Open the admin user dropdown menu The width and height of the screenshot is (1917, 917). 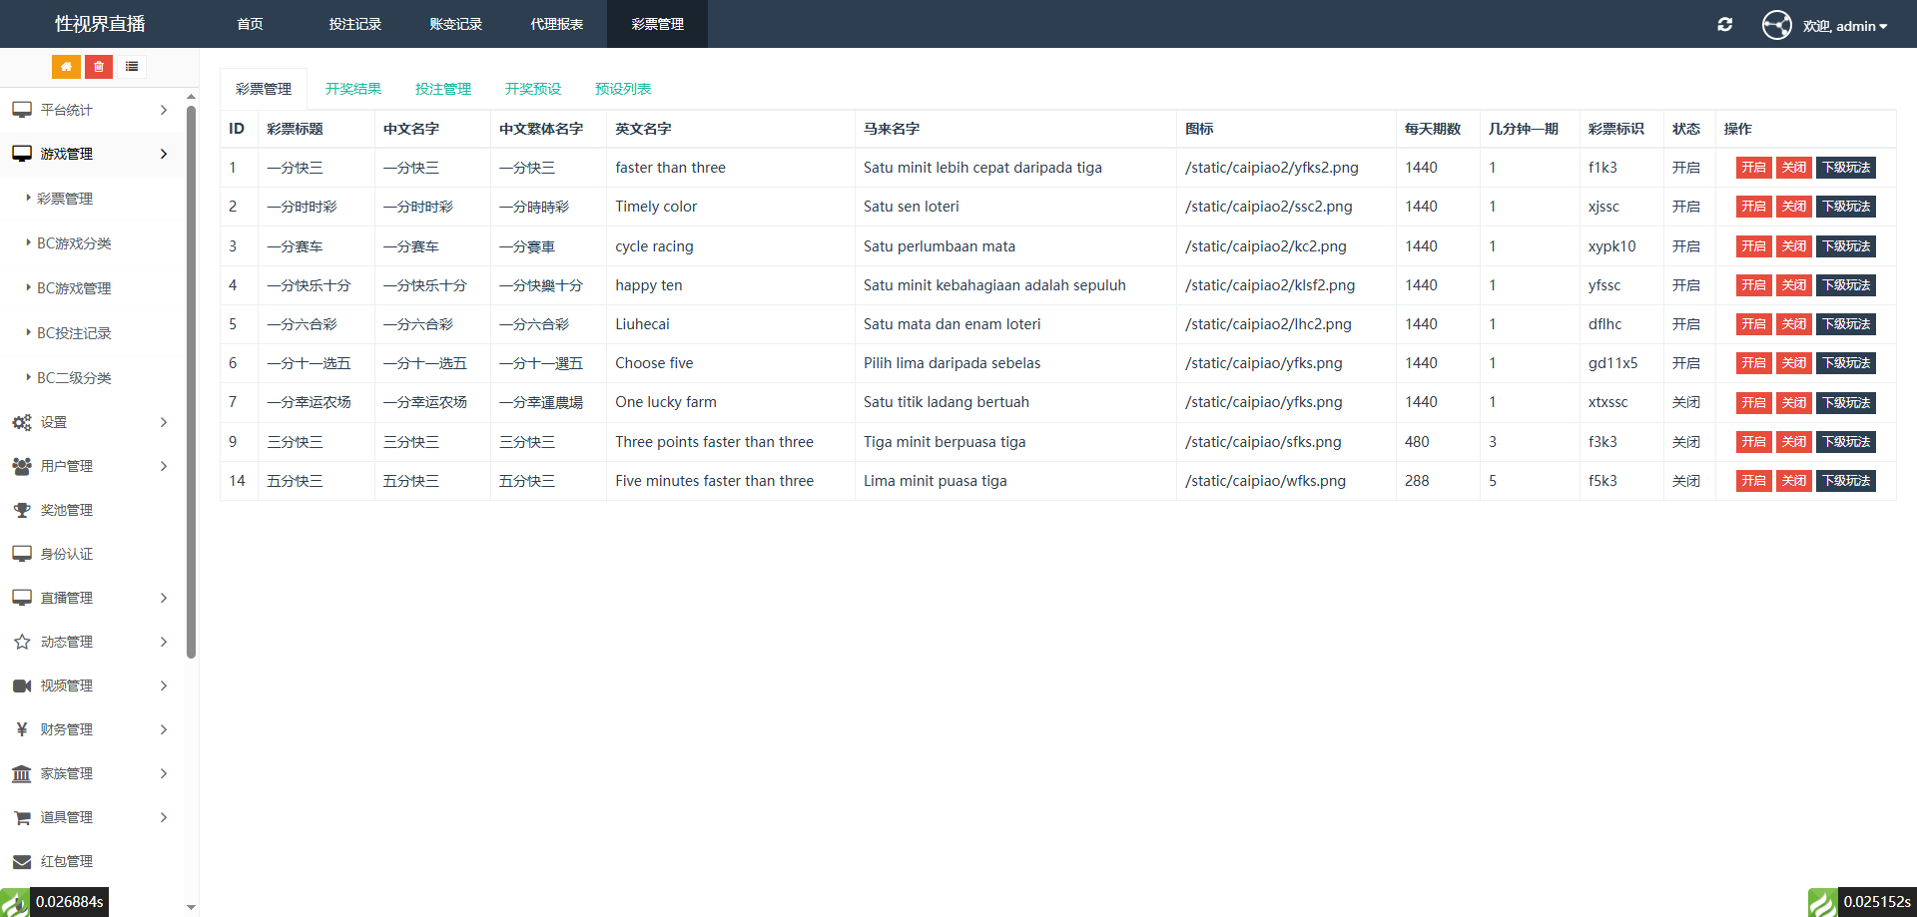(x=1845, y=26)
